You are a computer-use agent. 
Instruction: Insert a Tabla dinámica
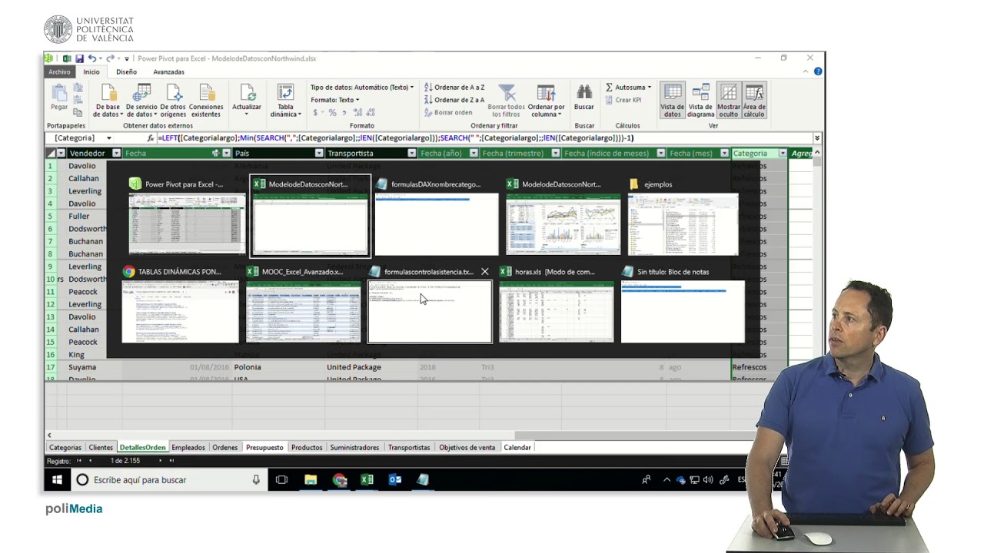pos(285,101)
